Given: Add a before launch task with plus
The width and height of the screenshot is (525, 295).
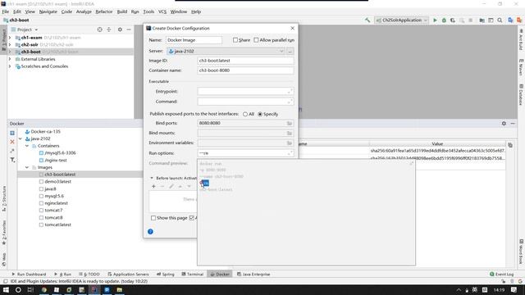Looking at the screenshot, I should pyautogui.click(x=153, y=186).
